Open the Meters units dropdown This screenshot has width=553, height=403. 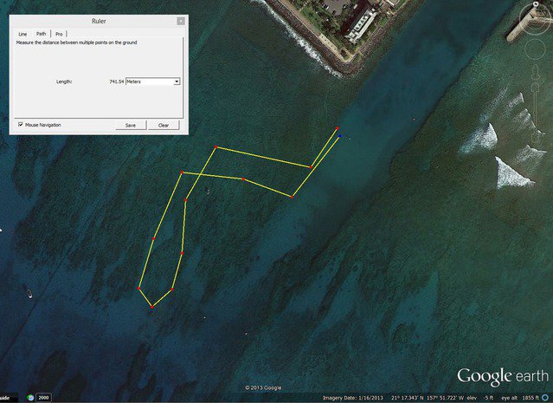[x=153, y=81]
